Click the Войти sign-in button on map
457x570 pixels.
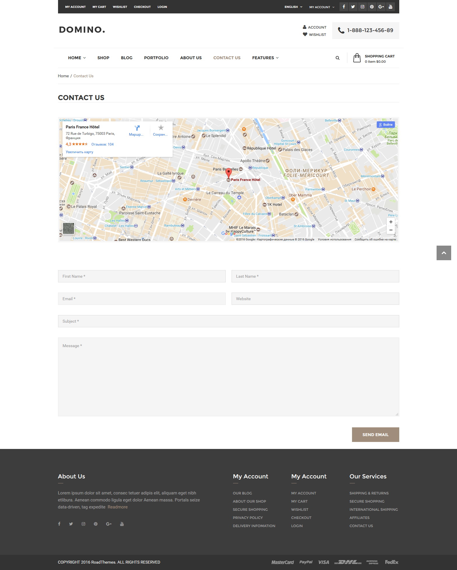pos(386,125)
